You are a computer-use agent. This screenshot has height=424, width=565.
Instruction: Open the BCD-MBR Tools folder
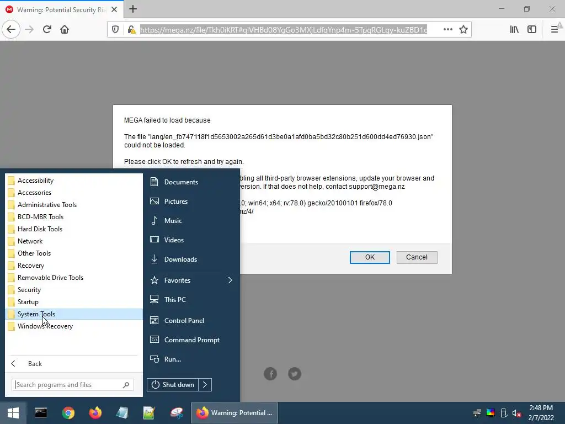click(74, 216)
